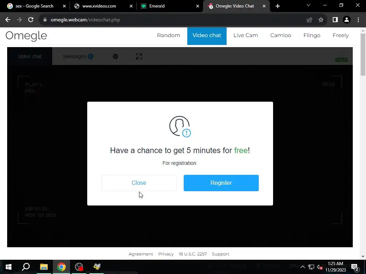Open the 18 U.S.C. 2257 footer link
Viewport: 366px width, 274px height.
pos(193,254)
